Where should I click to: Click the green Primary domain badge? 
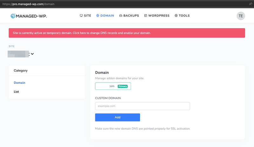coord(123,86)
